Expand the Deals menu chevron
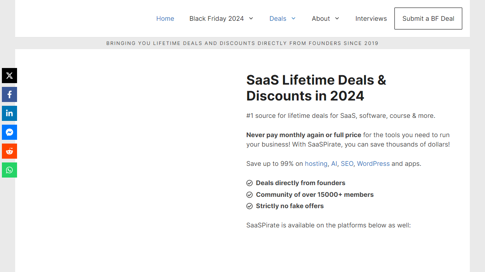 (293, 19)
